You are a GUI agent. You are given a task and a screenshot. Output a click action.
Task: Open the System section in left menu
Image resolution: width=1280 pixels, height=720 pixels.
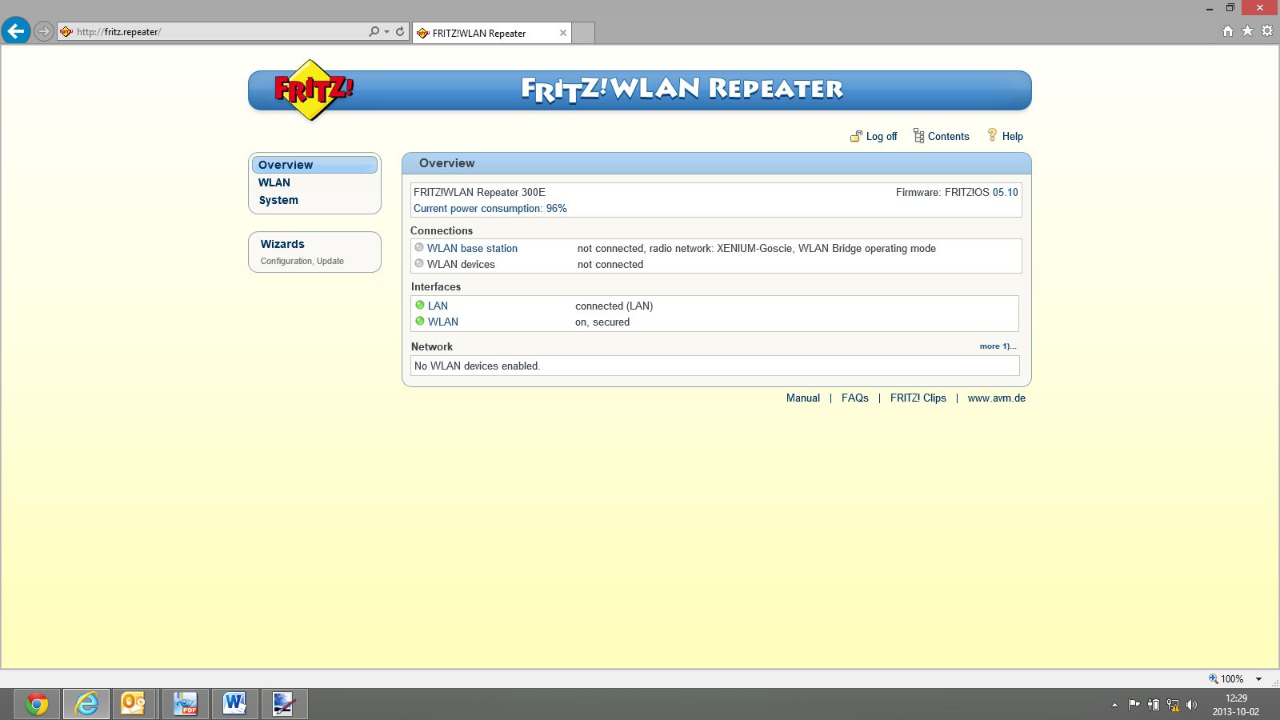pyautogui.click(x=278, y=200)
